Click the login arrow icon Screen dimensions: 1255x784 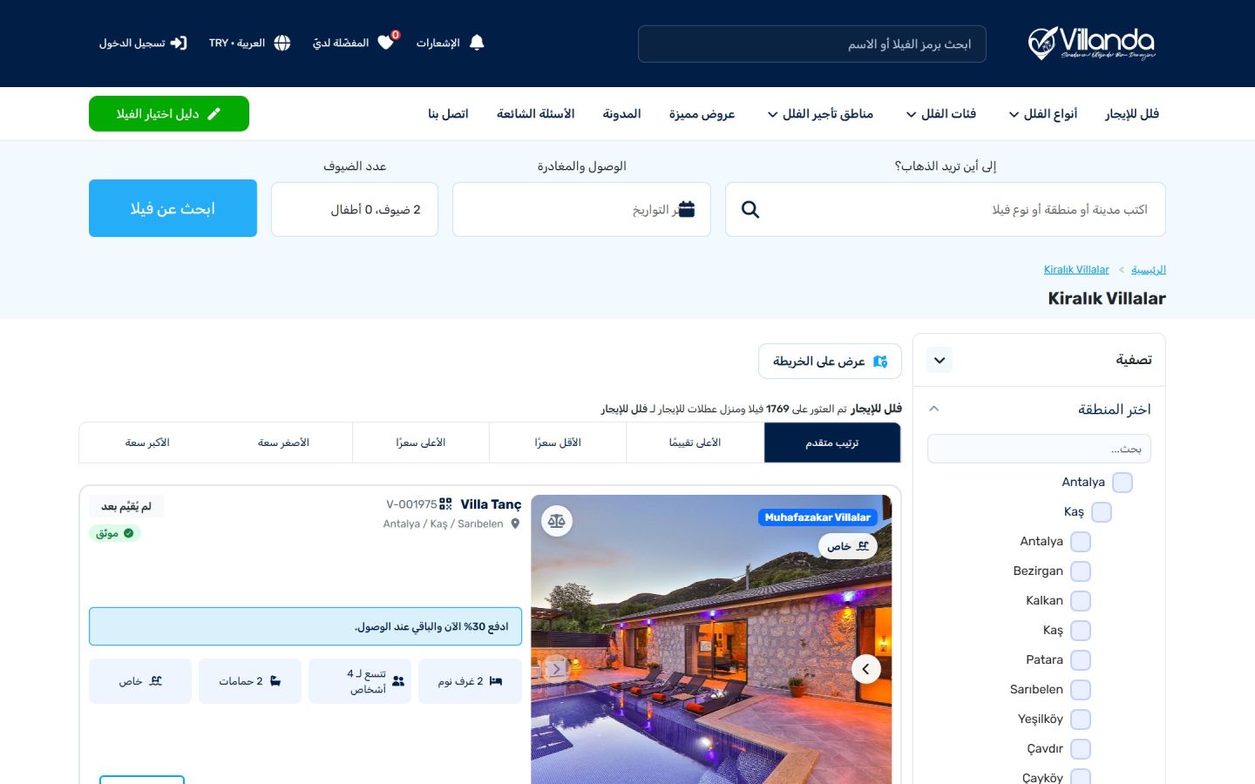point(179,43)
